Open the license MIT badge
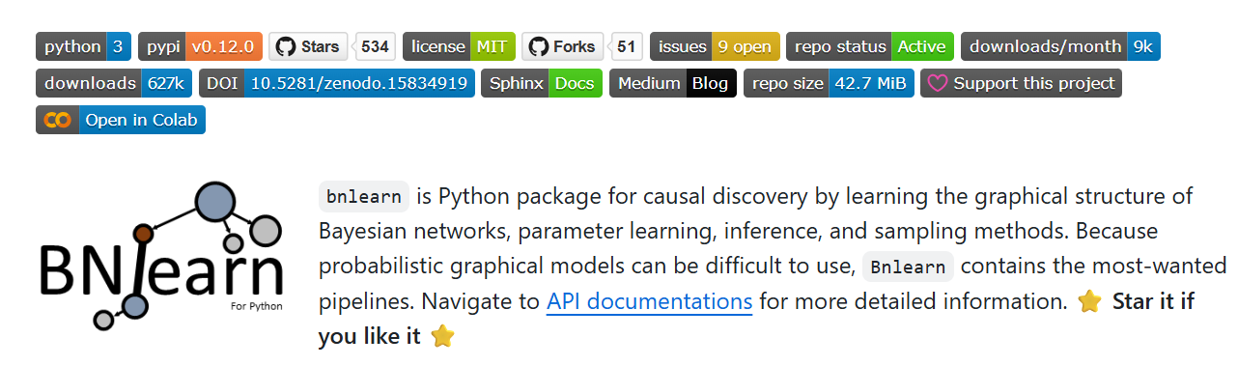 [459, 46]
